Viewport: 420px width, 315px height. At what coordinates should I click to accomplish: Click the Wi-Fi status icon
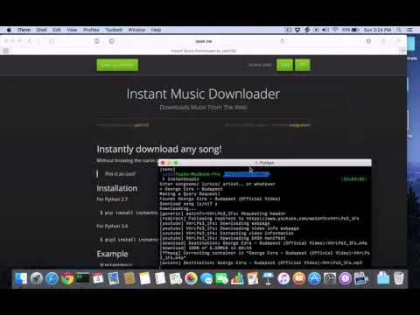[335, 30]
